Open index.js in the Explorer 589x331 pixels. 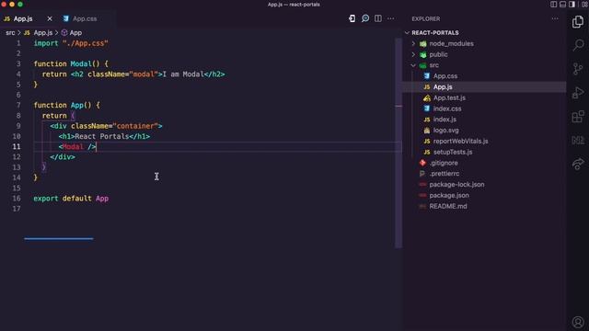(445, 120)
